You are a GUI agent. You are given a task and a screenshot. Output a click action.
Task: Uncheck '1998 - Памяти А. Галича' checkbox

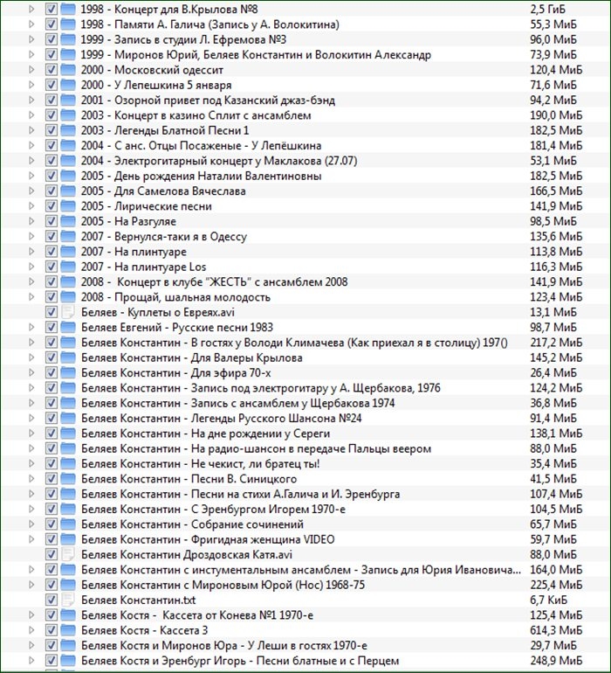click(51, 24)
